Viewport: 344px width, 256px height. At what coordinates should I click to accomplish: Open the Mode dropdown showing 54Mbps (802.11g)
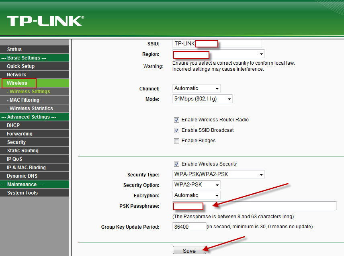click(x=202, y=99)
